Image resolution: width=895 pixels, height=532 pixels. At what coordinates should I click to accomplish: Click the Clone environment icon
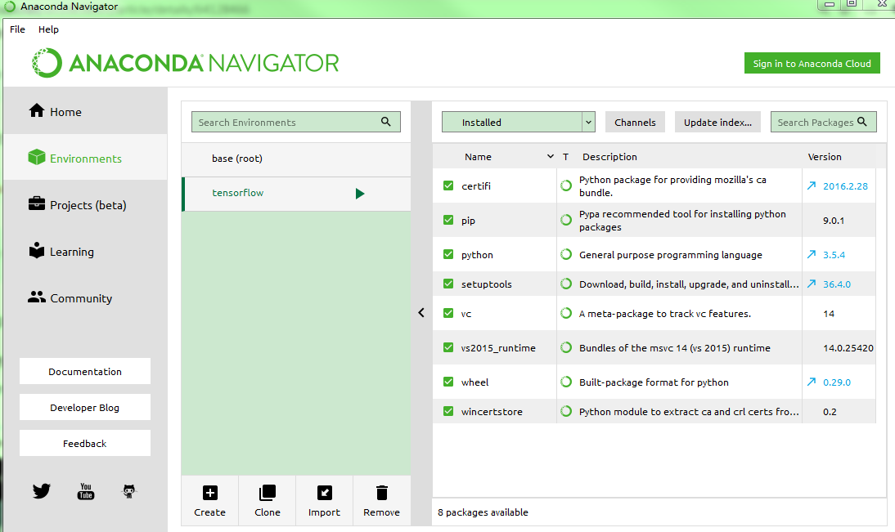[268, 493]
